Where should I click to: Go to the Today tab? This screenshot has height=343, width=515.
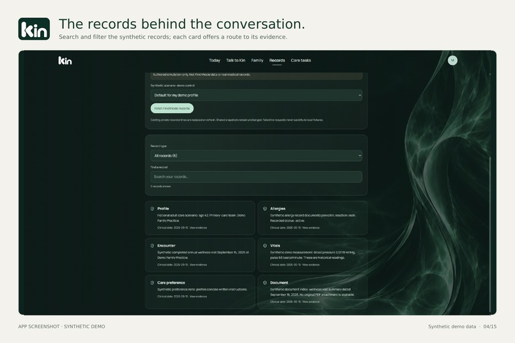point(215,61)
